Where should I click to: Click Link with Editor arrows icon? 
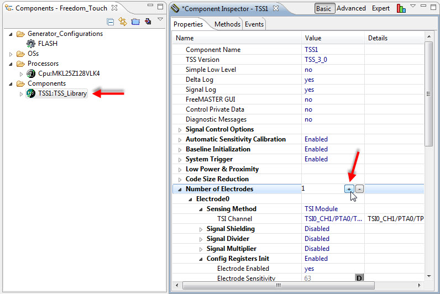[x=123, y=22]
